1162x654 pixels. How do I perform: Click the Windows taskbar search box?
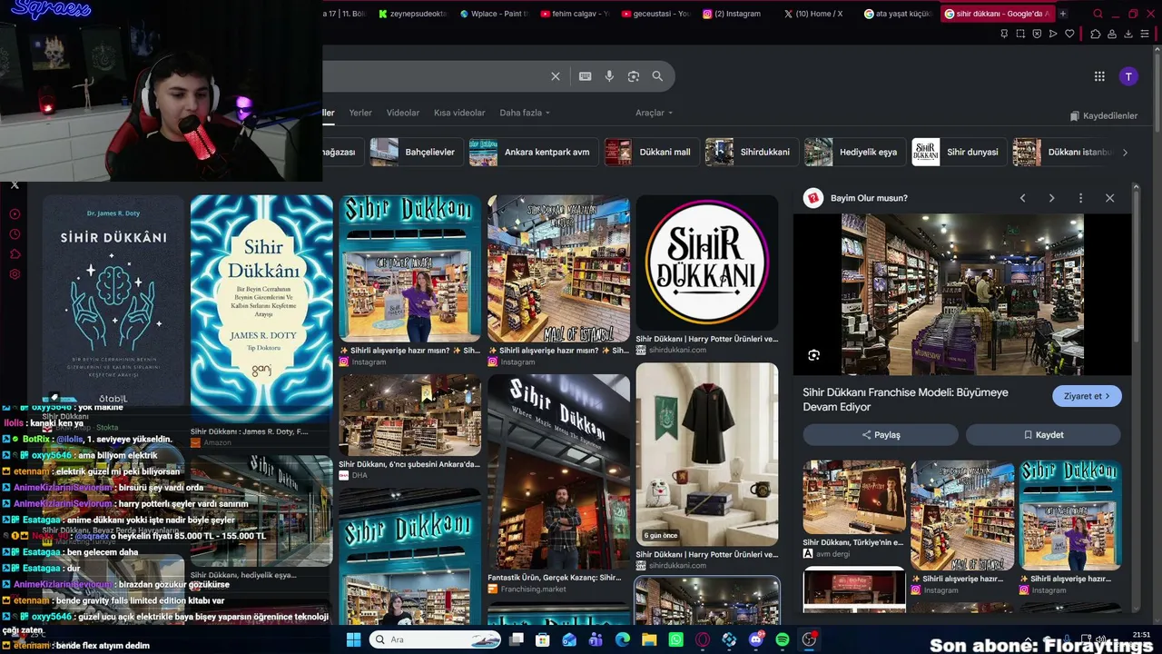click(437, 639)
